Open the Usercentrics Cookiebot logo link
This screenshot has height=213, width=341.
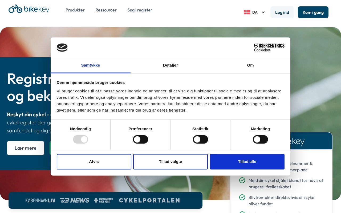(x=269, y=48)
